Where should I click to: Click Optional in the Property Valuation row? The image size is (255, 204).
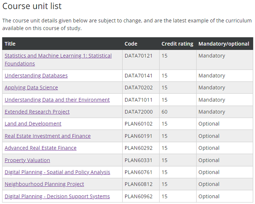pyautogui.click(x=209, y=160)
